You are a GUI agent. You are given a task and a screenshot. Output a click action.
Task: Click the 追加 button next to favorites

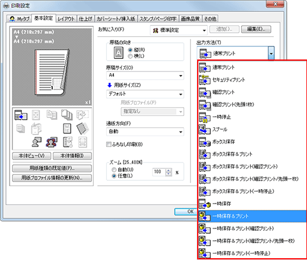(224, 29)
